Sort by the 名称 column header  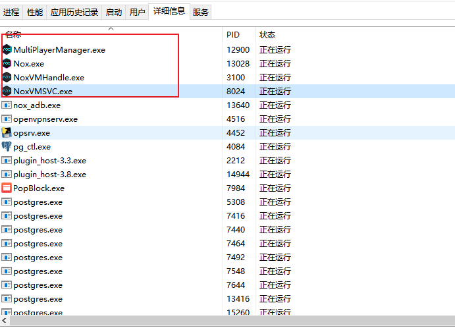(111, 35)
